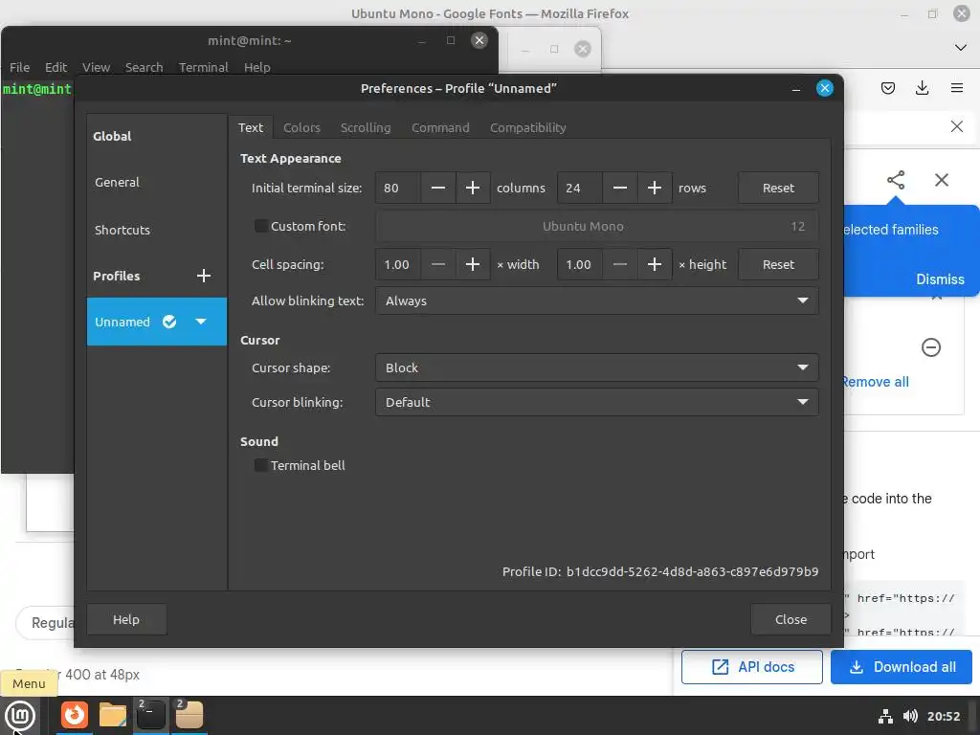This screenshot has height=735, width=980.
Task: Open the API docs link
Action: point(752,667)
